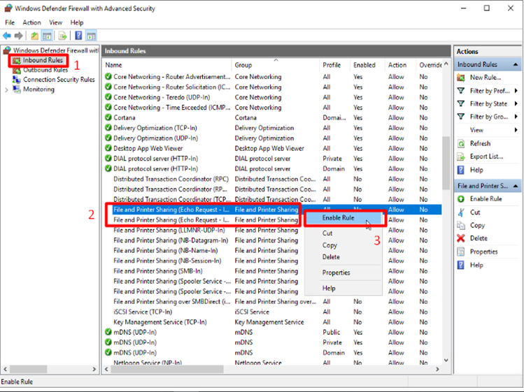Image resolution: width=524 pixels, height=392 pixels.
Task: Open Properties from the Actions pane
Action: (483, 252)
